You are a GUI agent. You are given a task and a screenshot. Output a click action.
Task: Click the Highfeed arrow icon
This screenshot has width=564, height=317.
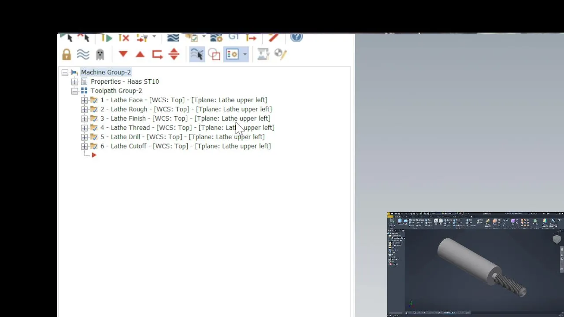coord(251,38)
